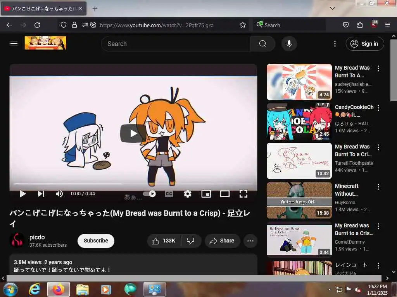This screenshot has height=297, width=397.
Task: Open options for audrey bread video
Action: 378,68
